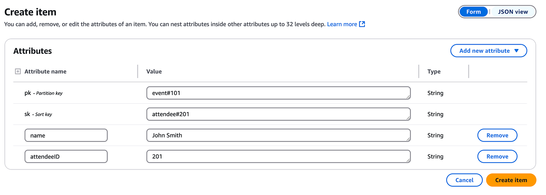Click the 201 value field
The height and width of the screenshot is (195, 546).
pos(278,157)
